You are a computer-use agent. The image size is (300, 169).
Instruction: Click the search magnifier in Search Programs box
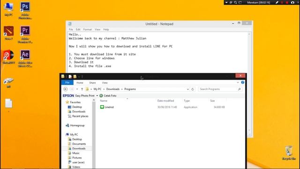240,89
